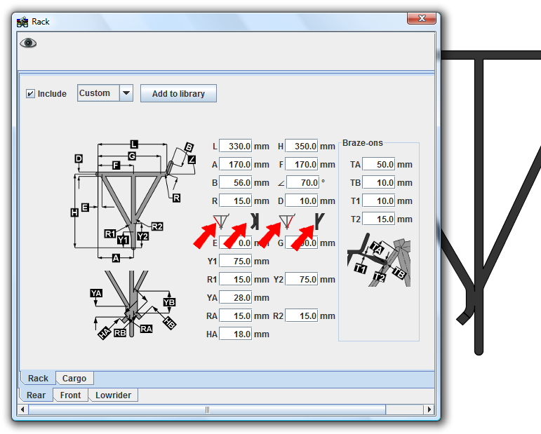Screen dimensions: 541x434
Task: Click the RA field showing 15.0
Action: pos(236,316)
